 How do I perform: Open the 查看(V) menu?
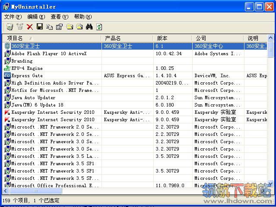[x=59, y=17]
